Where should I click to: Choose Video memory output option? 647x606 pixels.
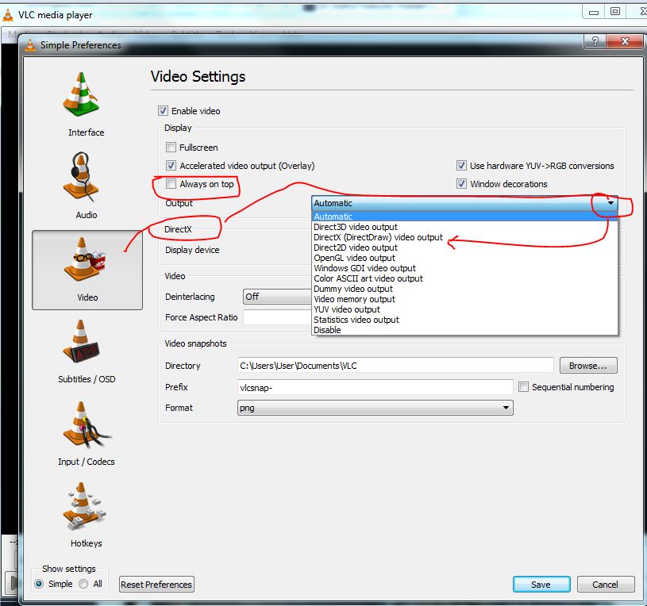[x=464, y=299]
